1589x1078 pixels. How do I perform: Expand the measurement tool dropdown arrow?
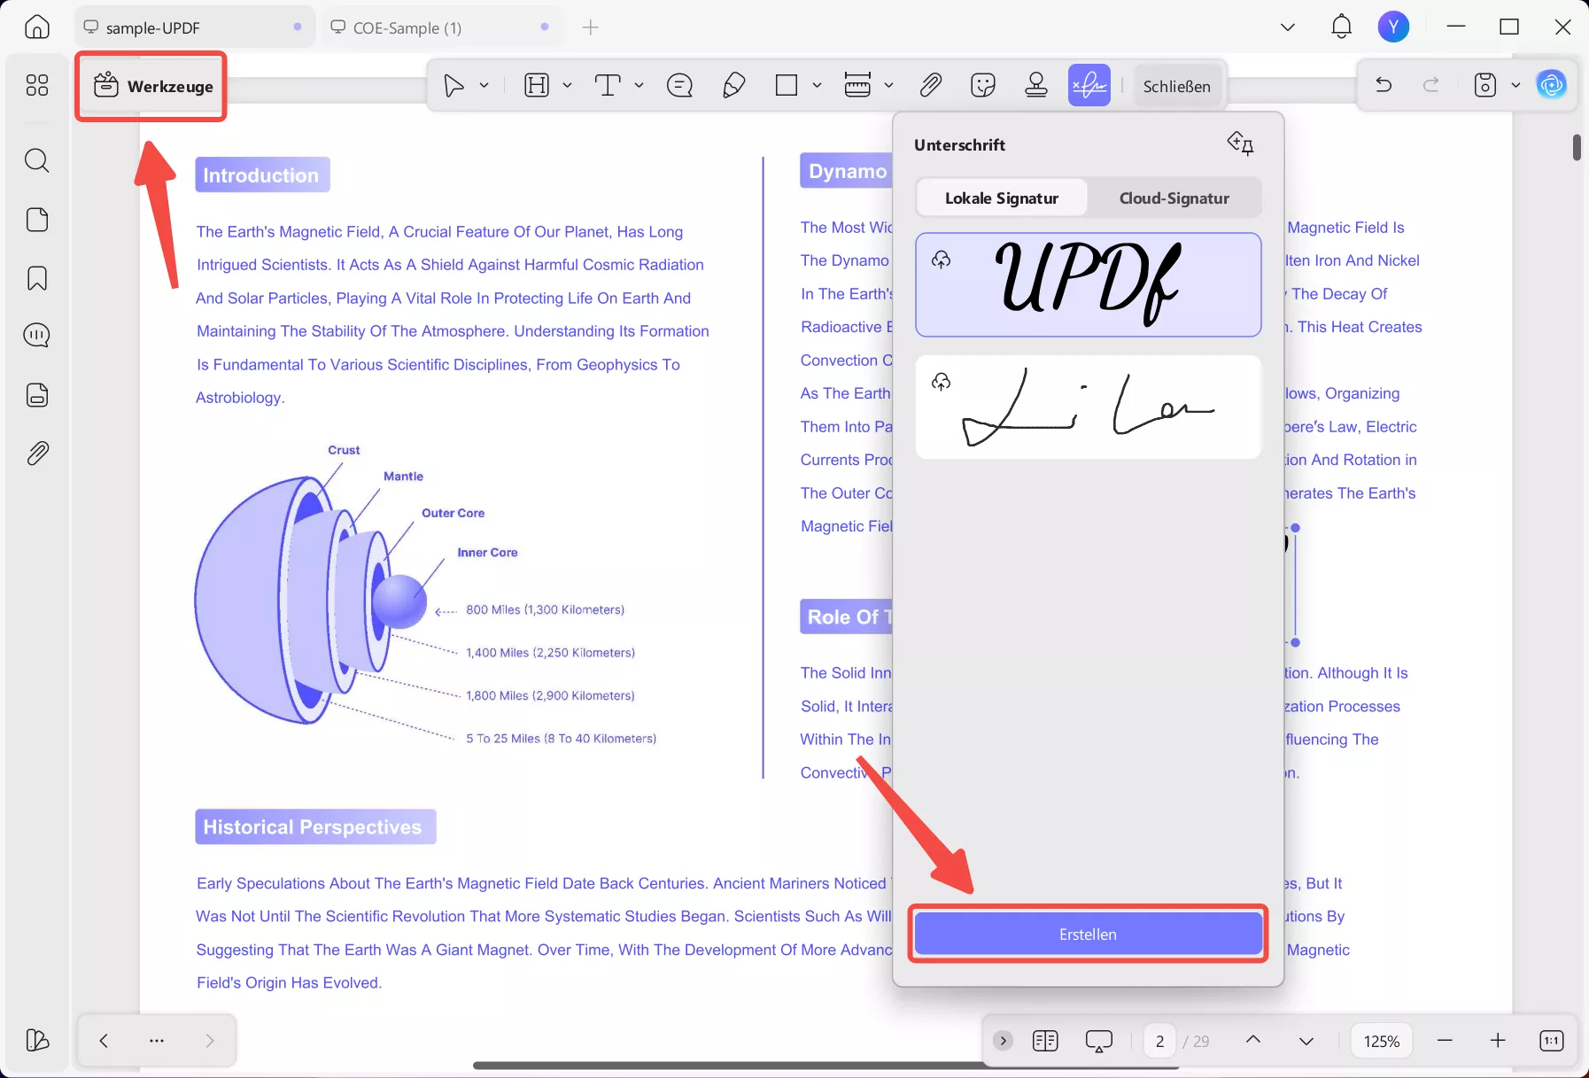coord(888,86)
